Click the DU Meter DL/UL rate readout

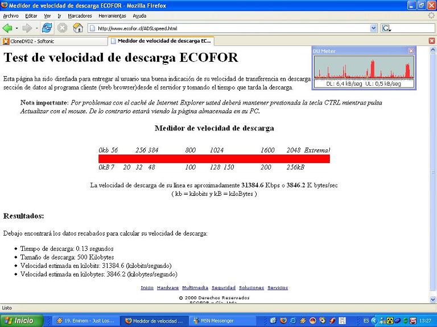364,83
